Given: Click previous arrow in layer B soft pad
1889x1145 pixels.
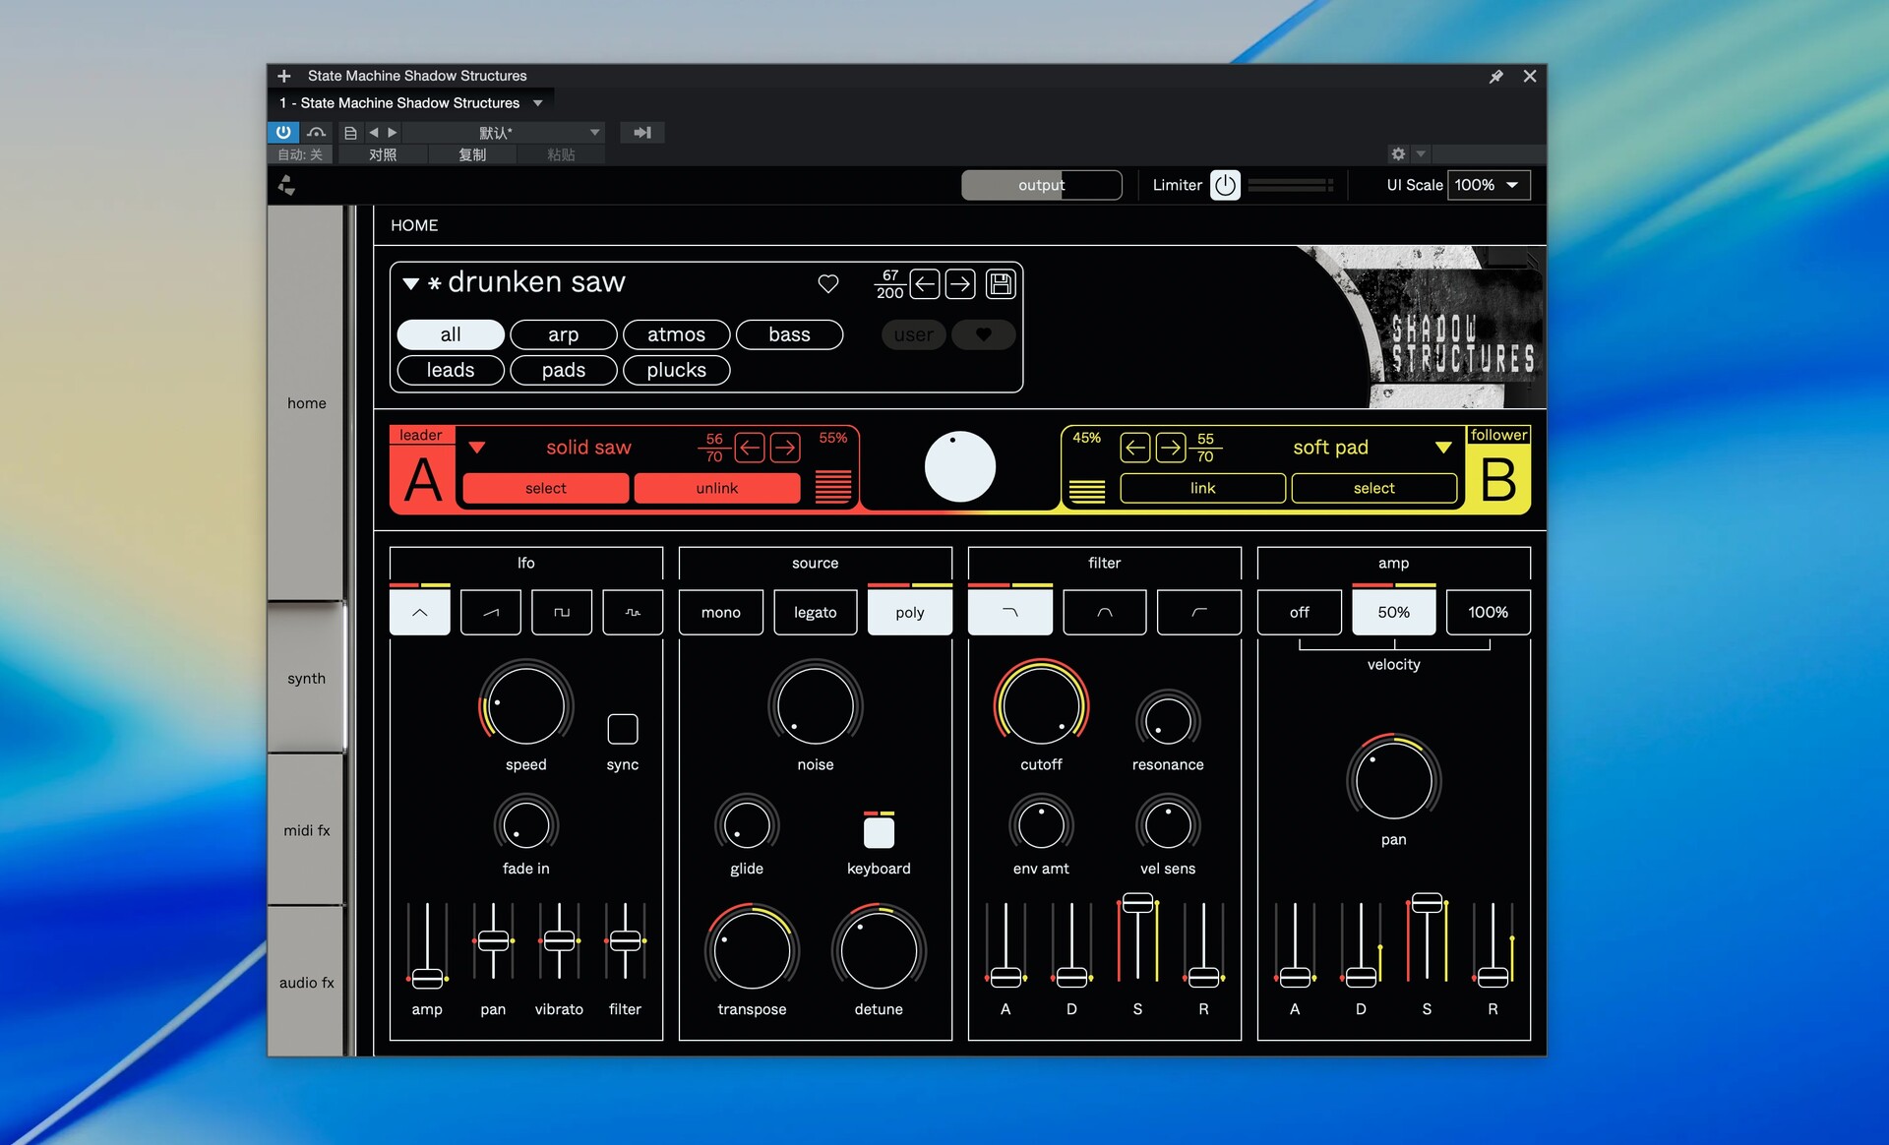Looking at the screenshot, I should pos(1135,448).
